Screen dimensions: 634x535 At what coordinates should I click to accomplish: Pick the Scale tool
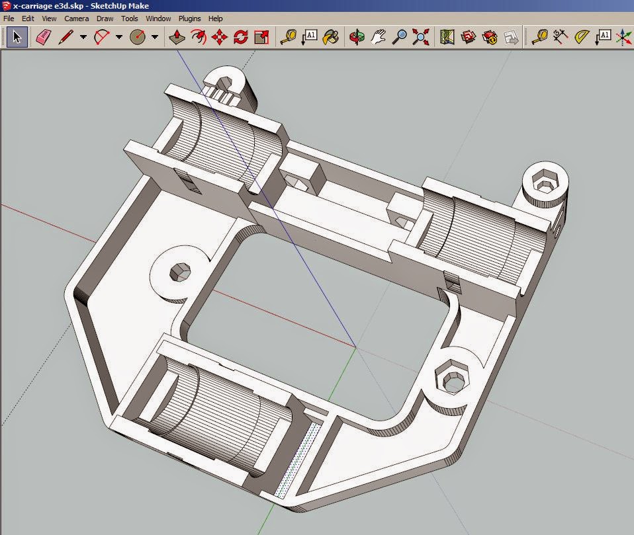click(261, 37)
